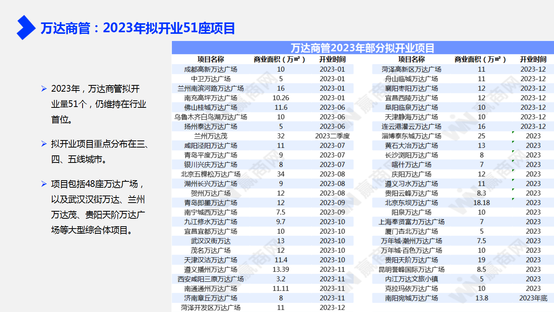
Task: Click area value 10.26
Action: (x=281, y=98)
